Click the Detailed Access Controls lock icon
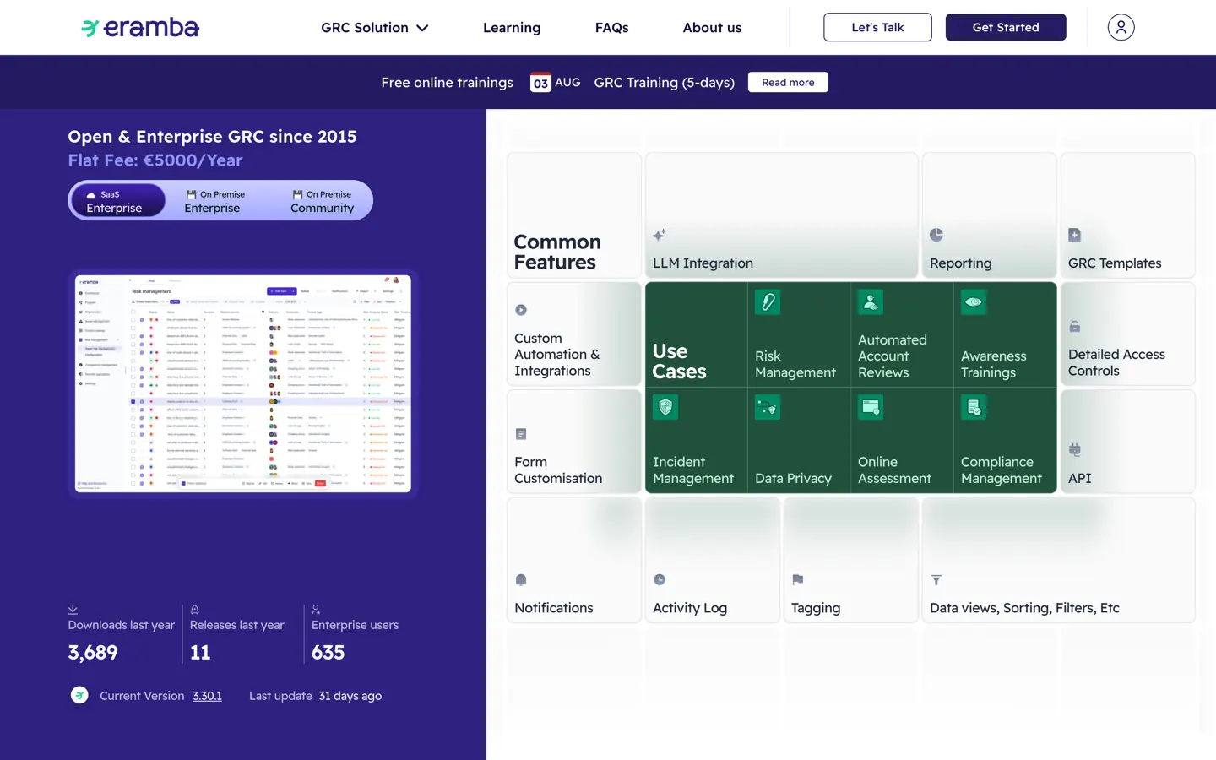The height and width of the screenshot is (760, 1216). (x=1074, y=326)
